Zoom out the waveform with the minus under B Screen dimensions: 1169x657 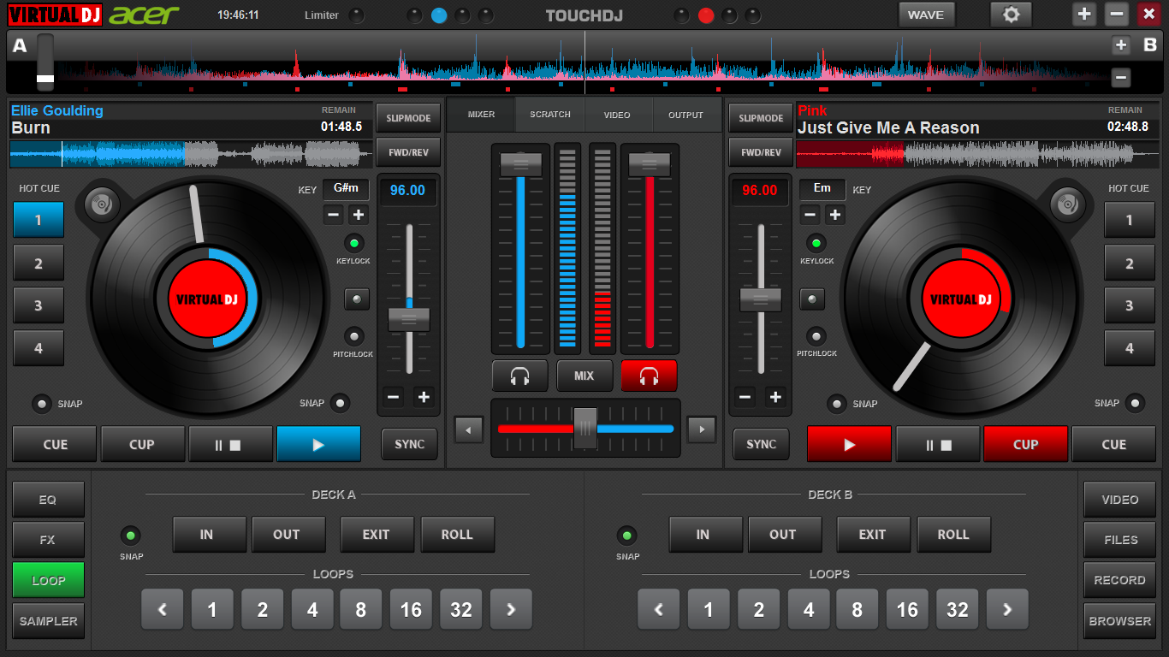[x=1121, y=78]
